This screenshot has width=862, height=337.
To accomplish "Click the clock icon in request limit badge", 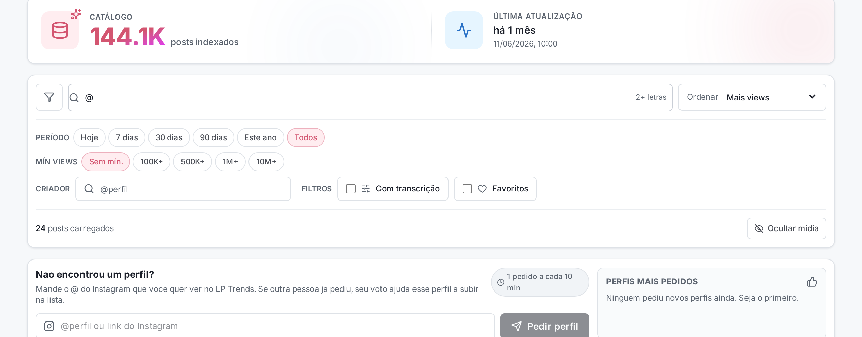I will coord(501,282).
